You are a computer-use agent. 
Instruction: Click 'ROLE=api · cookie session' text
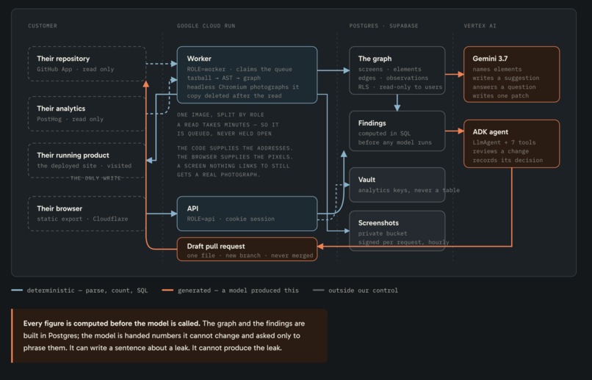click(231, 219)
